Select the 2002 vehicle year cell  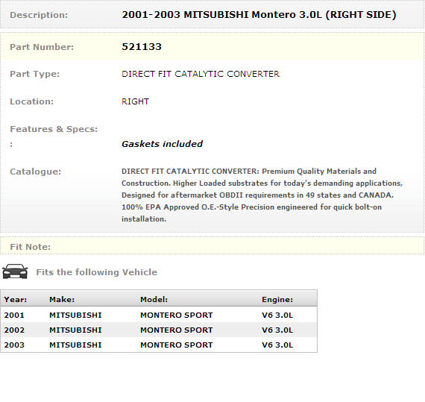tap(14, 330)
